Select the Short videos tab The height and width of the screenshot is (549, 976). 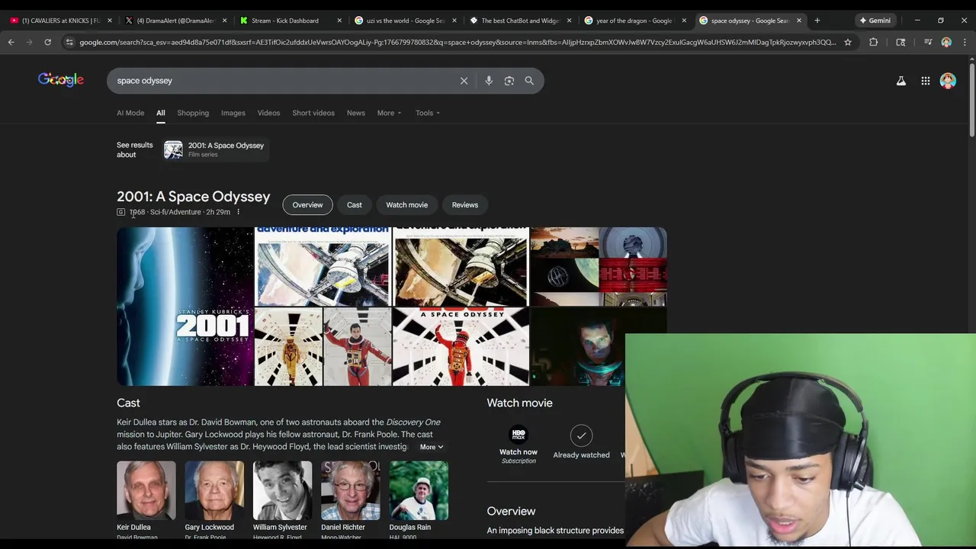(x=313, y=113)
